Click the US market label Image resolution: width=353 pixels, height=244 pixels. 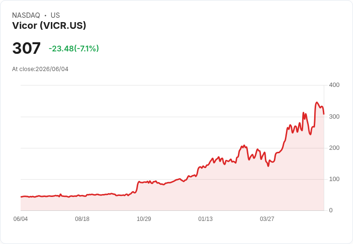[x=55, y=15]
